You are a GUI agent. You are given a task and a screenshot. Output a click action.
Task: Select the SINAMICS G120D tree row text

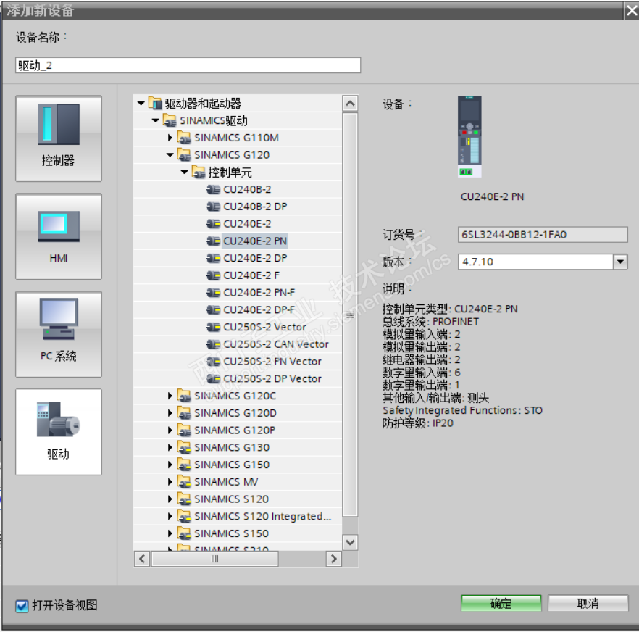click(235, 413)
